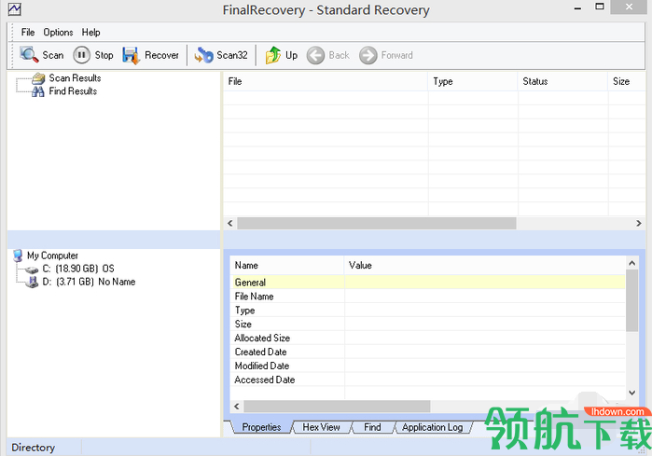Image resolution: width=652 pixels, height=456 pixels.
Task: Sort by the File column header
Action: click(x=326, y=81)
